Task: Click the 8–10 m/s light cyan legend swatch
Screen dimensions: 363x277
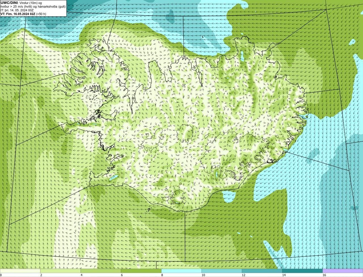Action: click(181, 271)
